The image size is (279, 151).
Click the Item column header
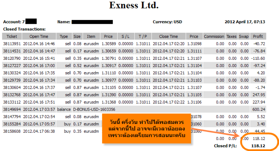(x=91, y=36)
